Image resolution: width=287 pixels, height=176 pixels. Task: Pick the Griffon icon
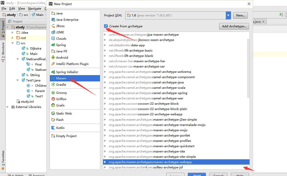tap(53, 99)
